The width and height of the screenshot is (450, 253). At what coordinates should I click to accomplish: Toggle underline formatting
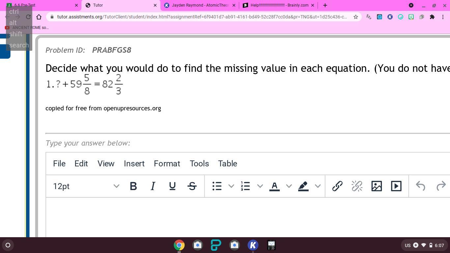[x=172, y=186]
